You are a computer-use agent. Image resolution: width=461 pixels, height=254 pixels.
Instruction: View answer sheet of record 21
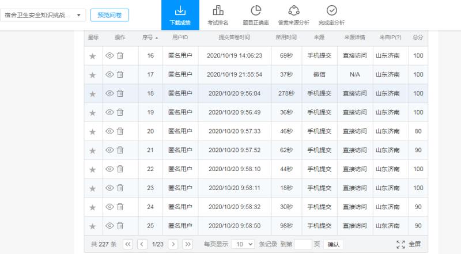tap(109, 150)
